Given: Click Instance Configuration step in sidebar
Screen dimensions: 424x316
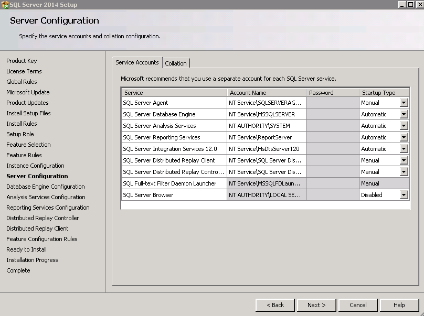Looking at the screenshot, I should point(36,166).
